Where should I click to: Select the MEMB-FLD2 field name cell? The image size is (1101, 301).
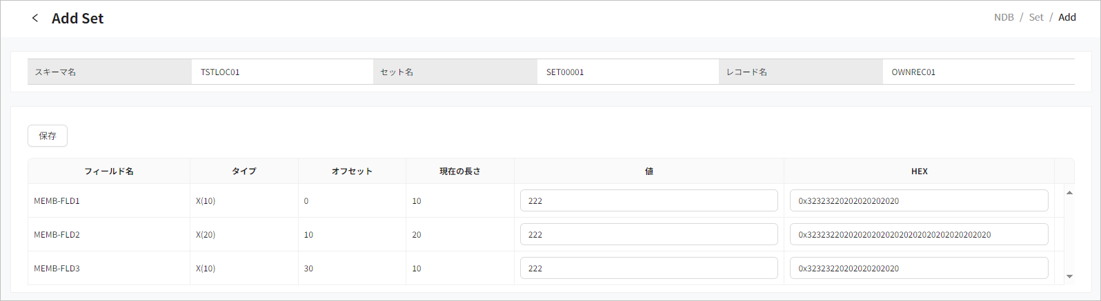pos(57,235)
